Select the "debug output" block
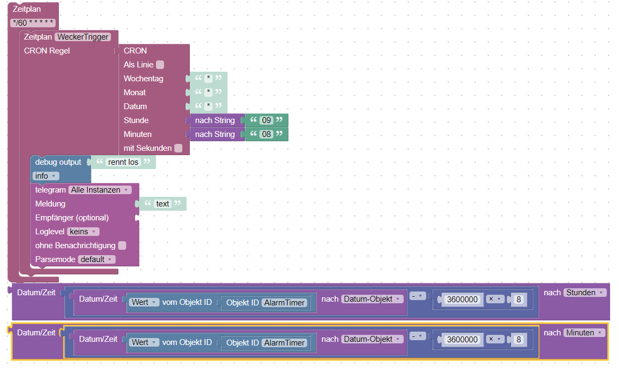Screen dimensions: 619x368 coord(58,162)
